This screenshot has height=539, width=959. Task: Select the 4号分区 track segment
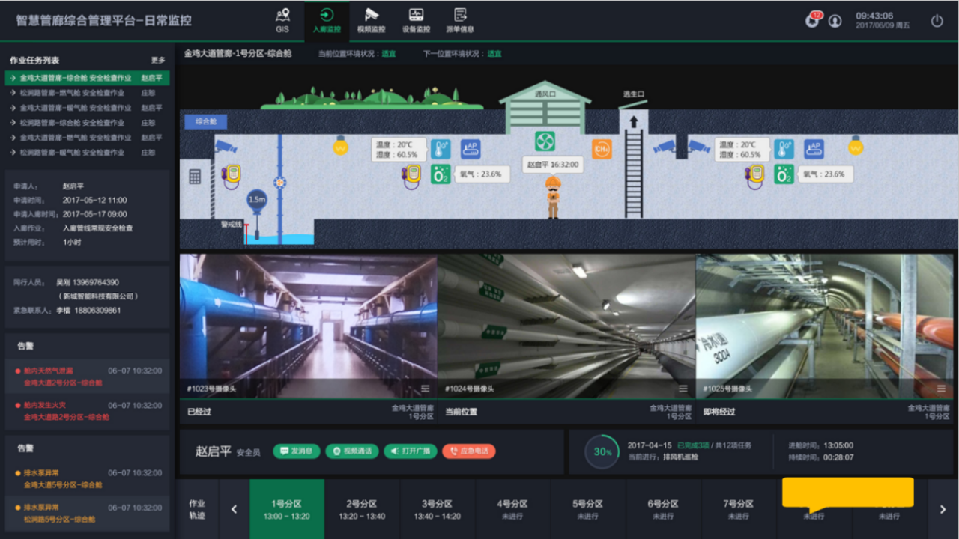pyautogui.click(x=513, y=509)
